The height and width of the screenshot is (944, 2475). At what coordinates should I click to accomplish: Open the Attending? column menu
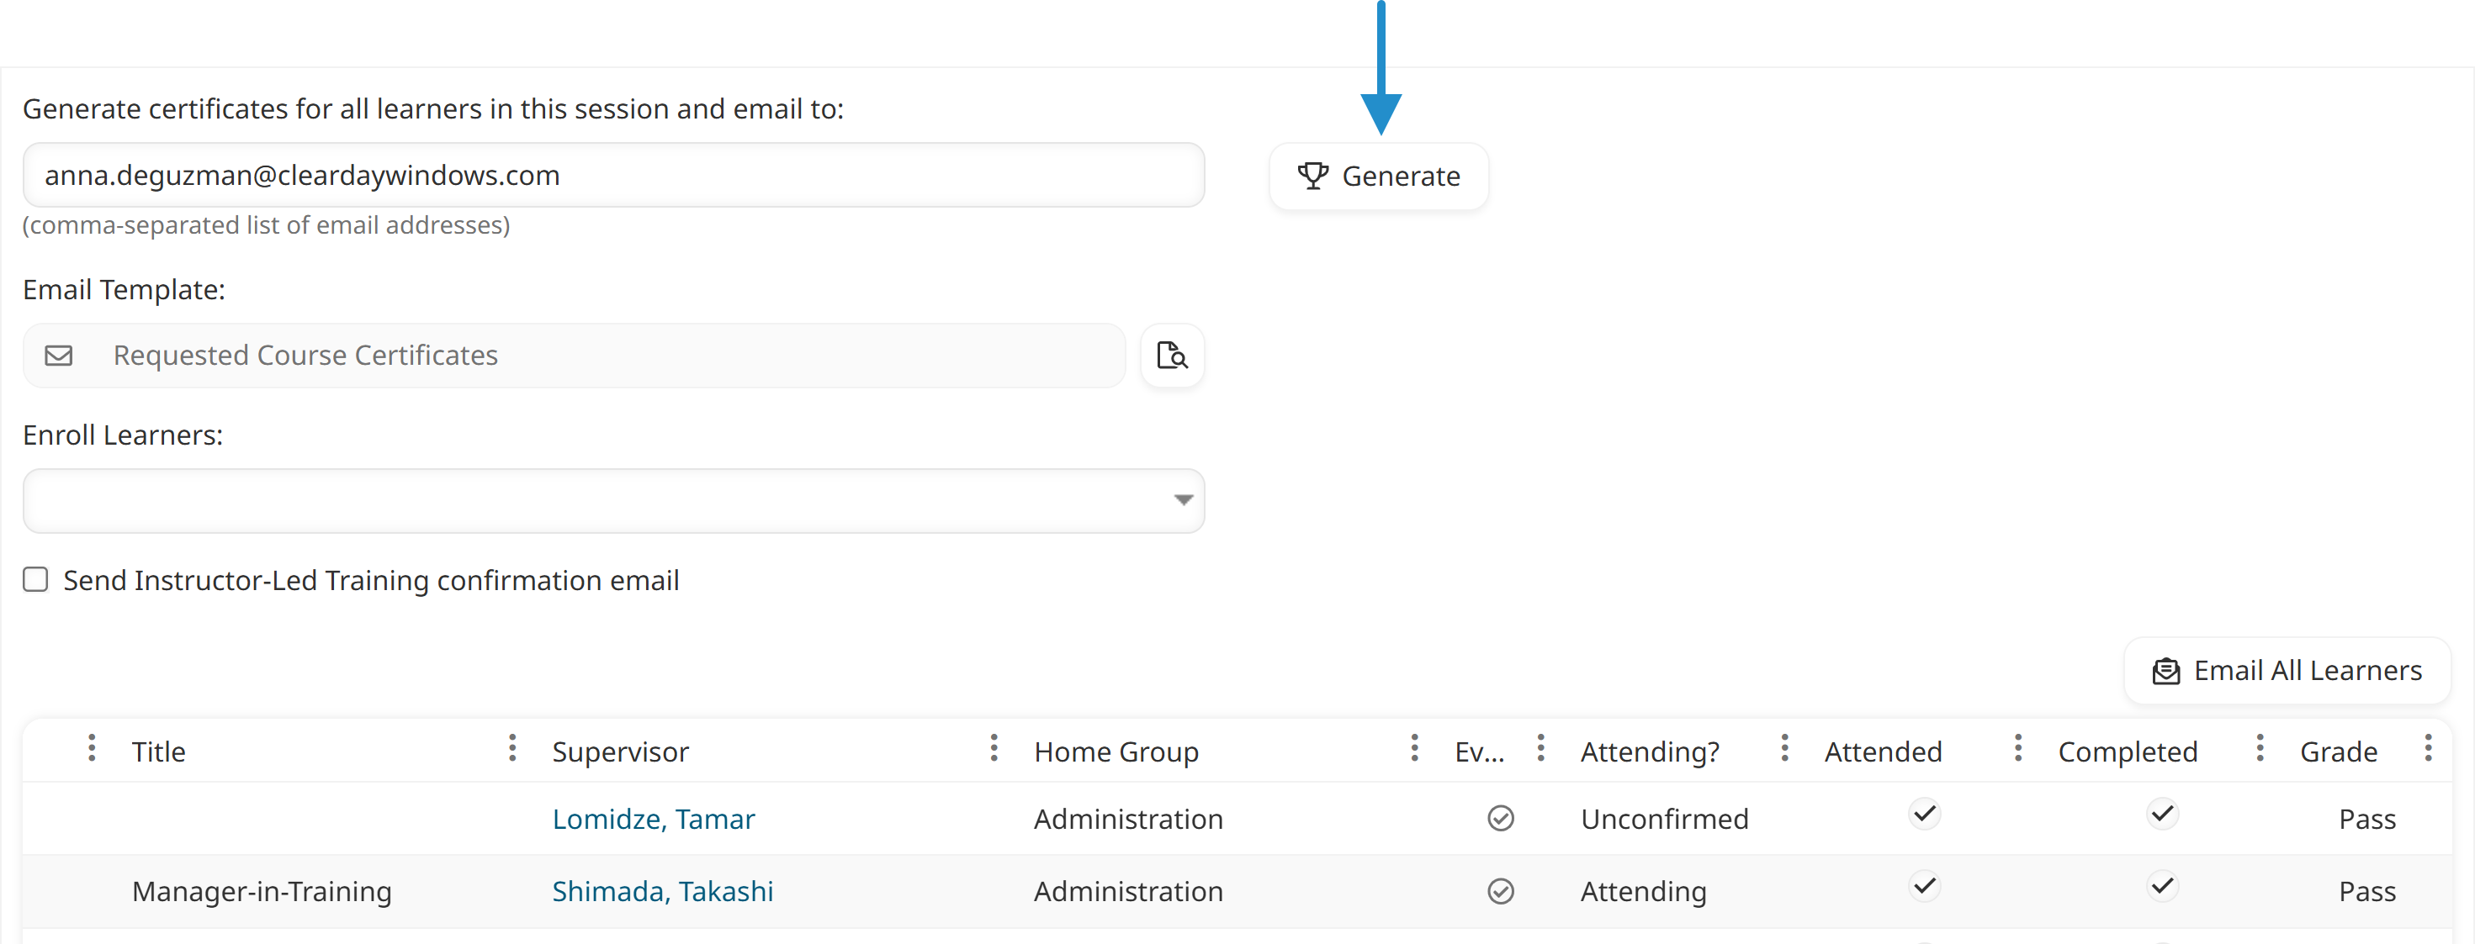[x=1540, y=750]
